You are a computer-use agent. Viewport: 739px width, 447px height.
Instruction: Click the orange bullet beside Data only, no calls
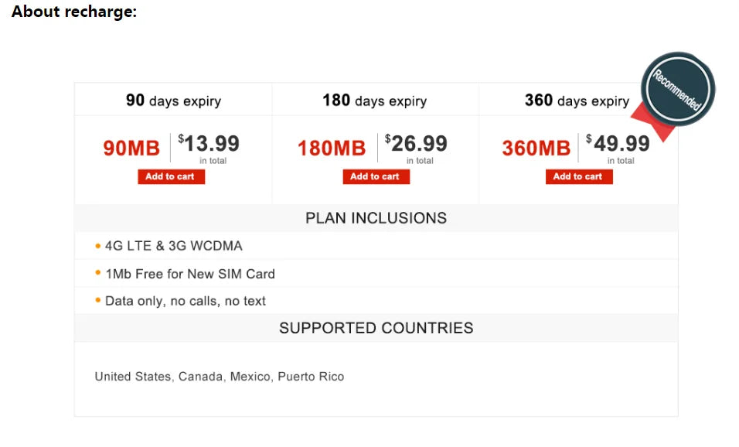tap(98, 300)
